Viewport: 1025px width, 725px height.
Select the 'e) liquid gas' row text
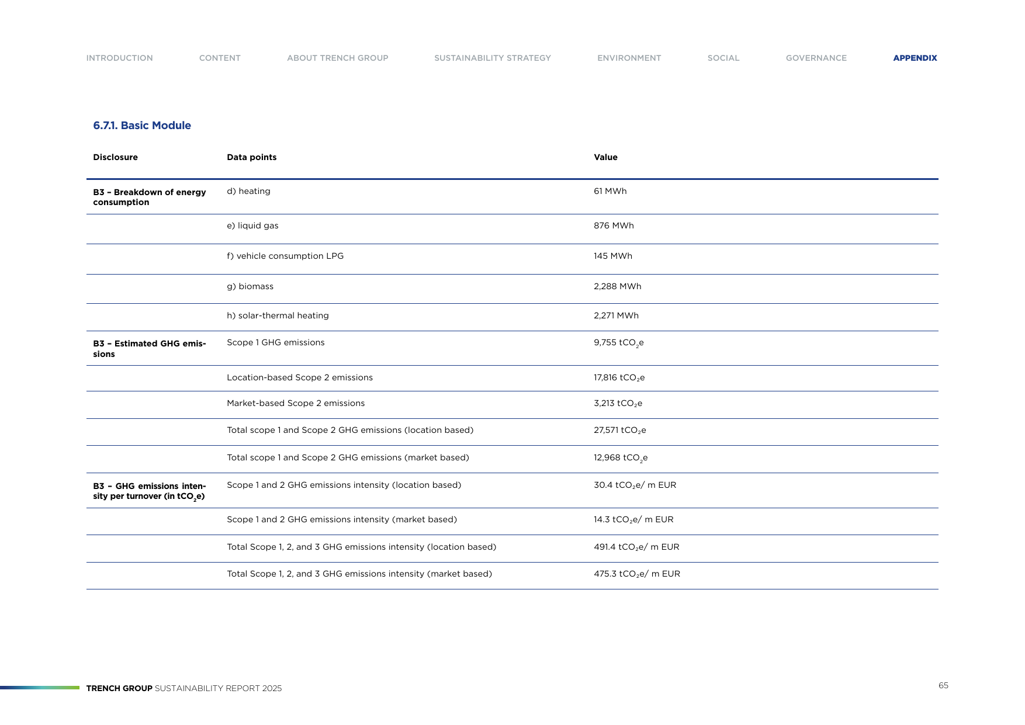click(253, 226)
